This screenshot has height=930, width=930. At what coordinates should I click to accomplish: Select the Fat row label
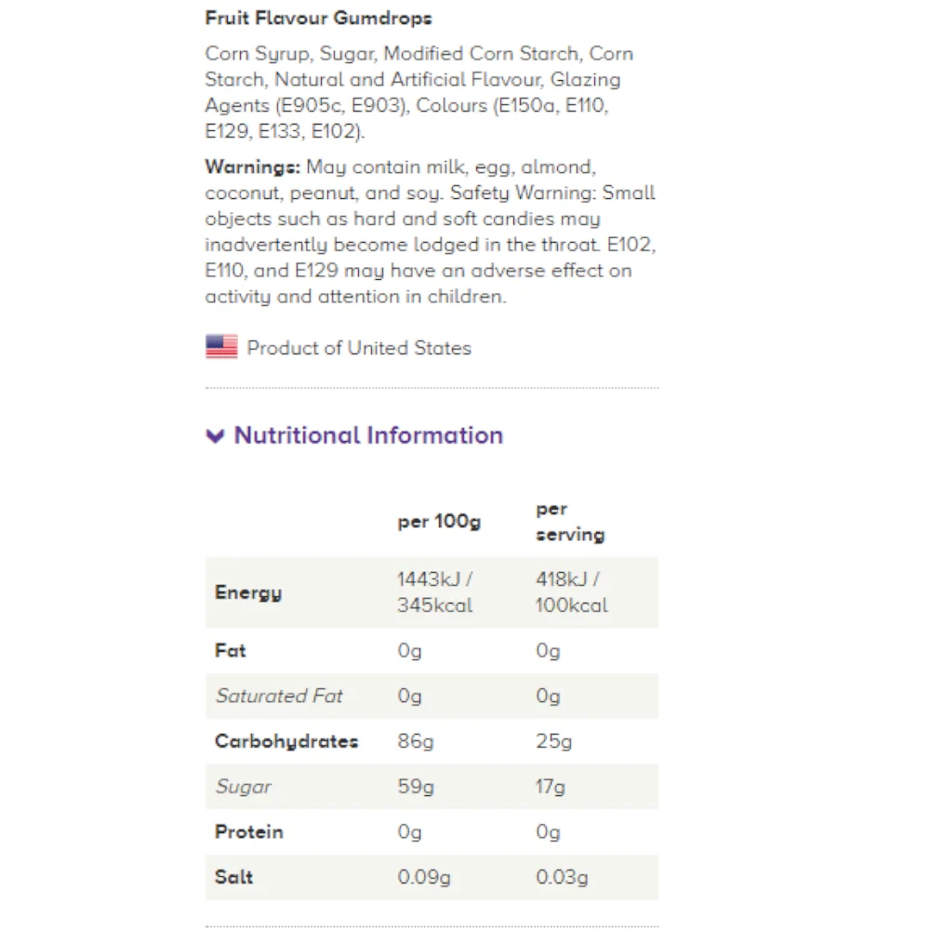(x=230, y=651)
